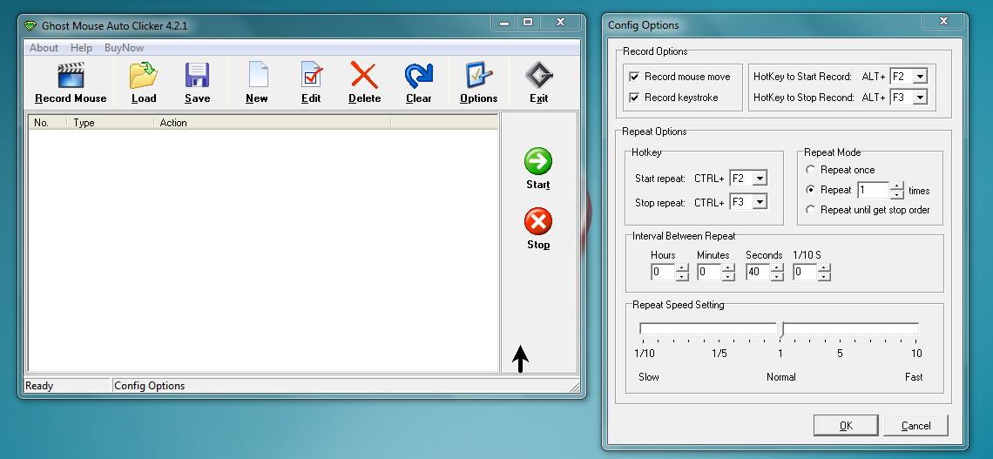Open the Stop repeat hotkey dropdown
This screenshot has width=993, height=459.
pyautogui.click(x=760, y=203)
